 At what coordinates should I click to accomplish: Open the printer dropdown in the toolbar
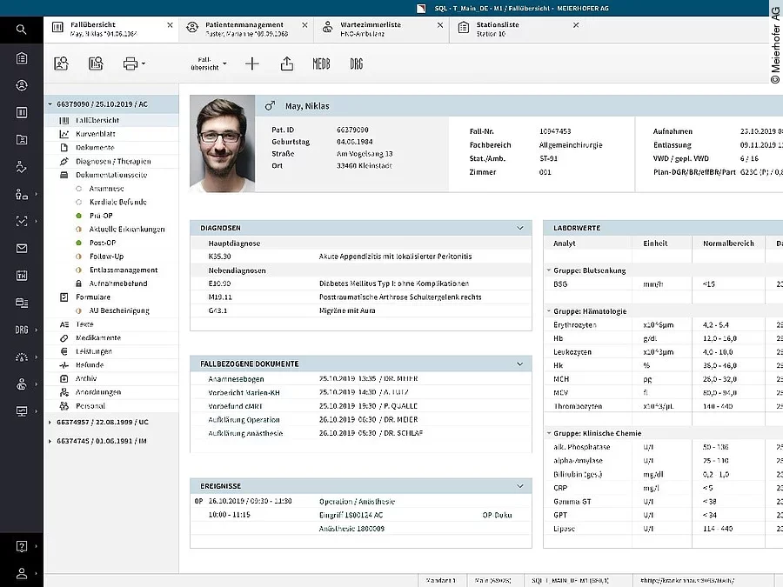point(133,63)
